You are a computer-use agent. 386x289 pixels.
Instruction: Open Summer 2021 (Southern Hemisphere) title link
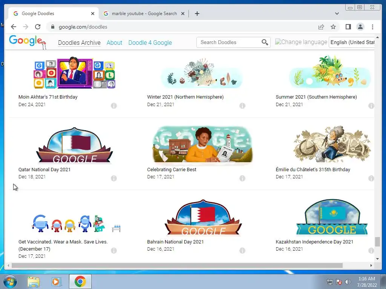[316, 97]
